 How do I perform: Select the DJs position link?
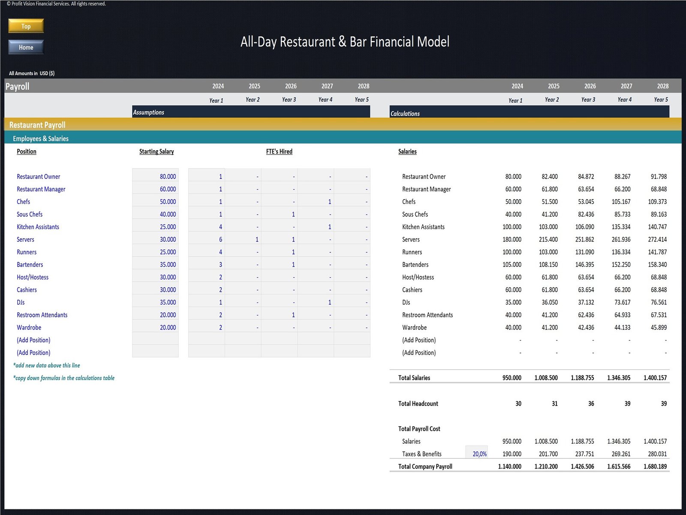coord(20,302)
